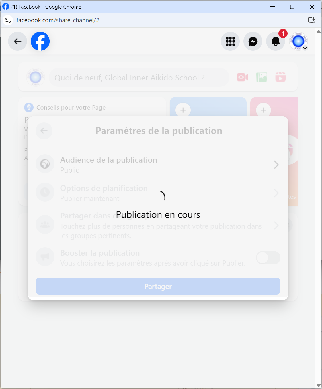The image size is (322, 389).
Task: Click the Facebook logo icon
Action: click(x=40, y=41)
